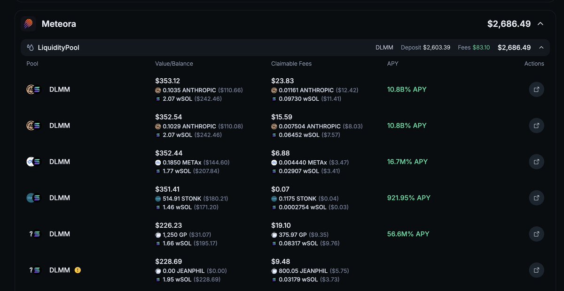Select the APY column header
This screenshot has width=564, height=291.
click(392, 64)
